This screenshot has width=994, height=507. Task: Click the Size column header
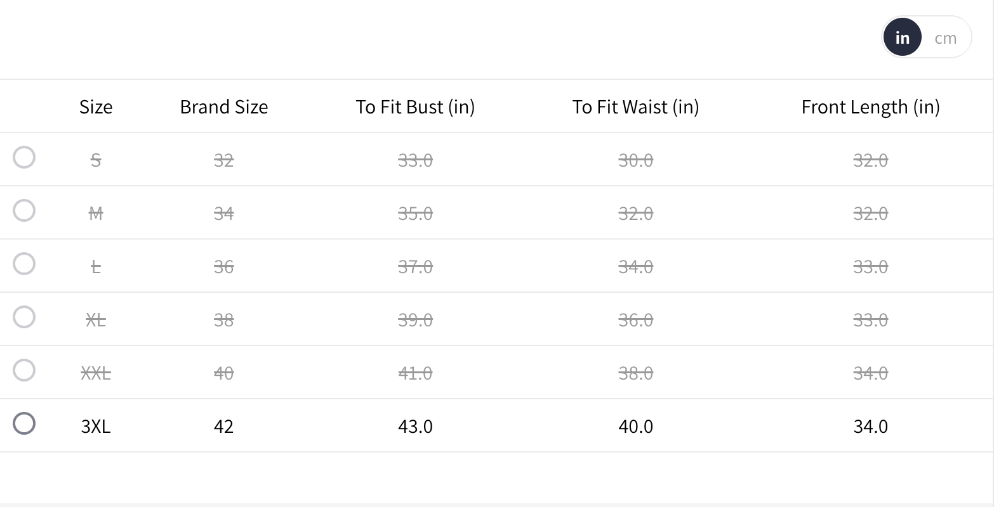point(96,106)
